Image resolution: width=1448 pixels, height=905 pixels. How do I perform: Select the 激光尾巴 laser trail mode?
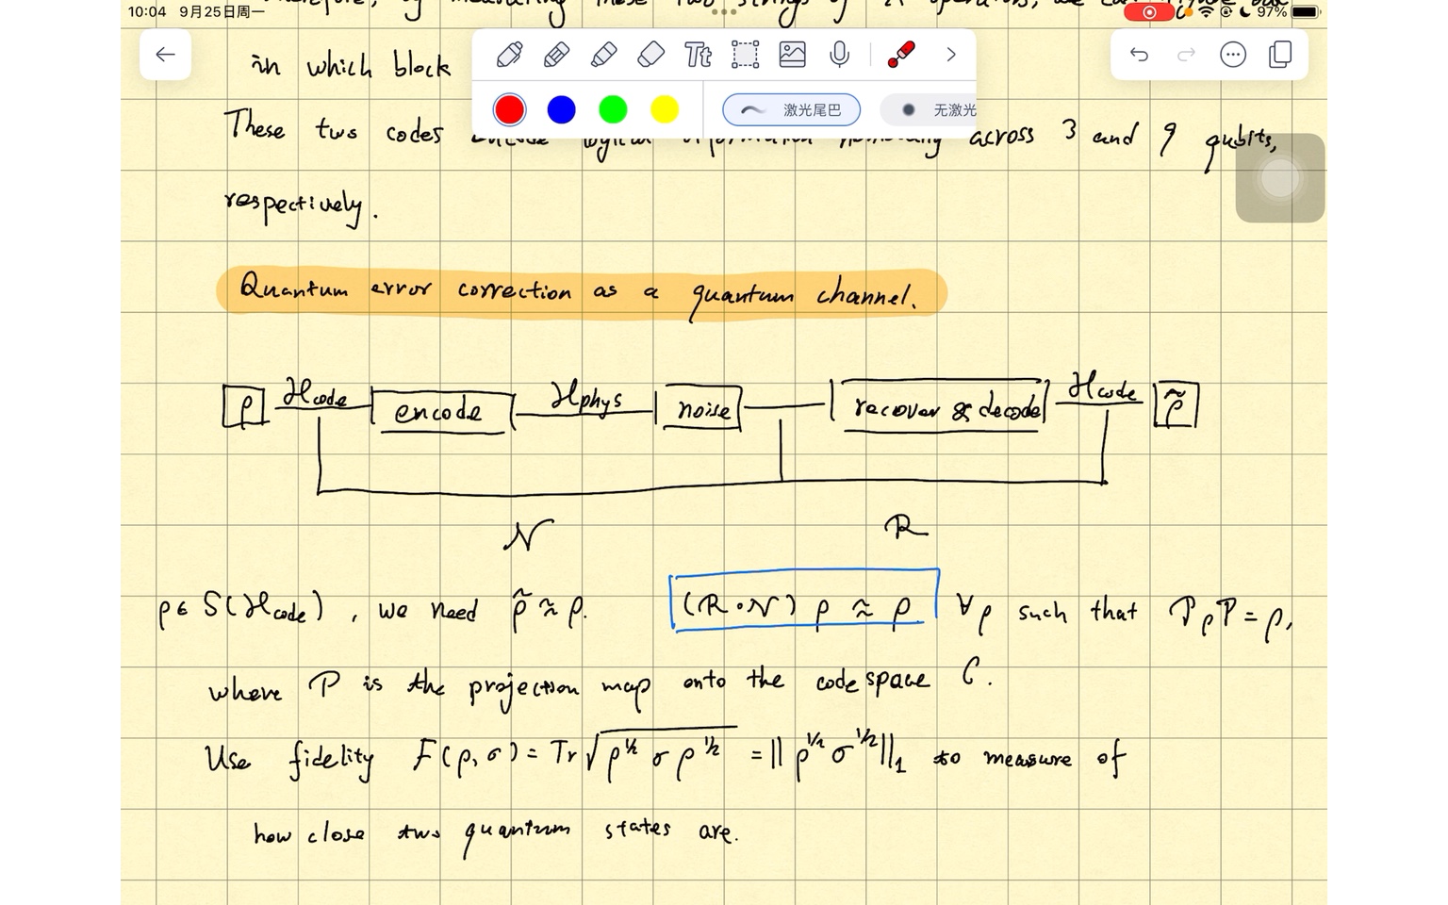pos(792,109)
